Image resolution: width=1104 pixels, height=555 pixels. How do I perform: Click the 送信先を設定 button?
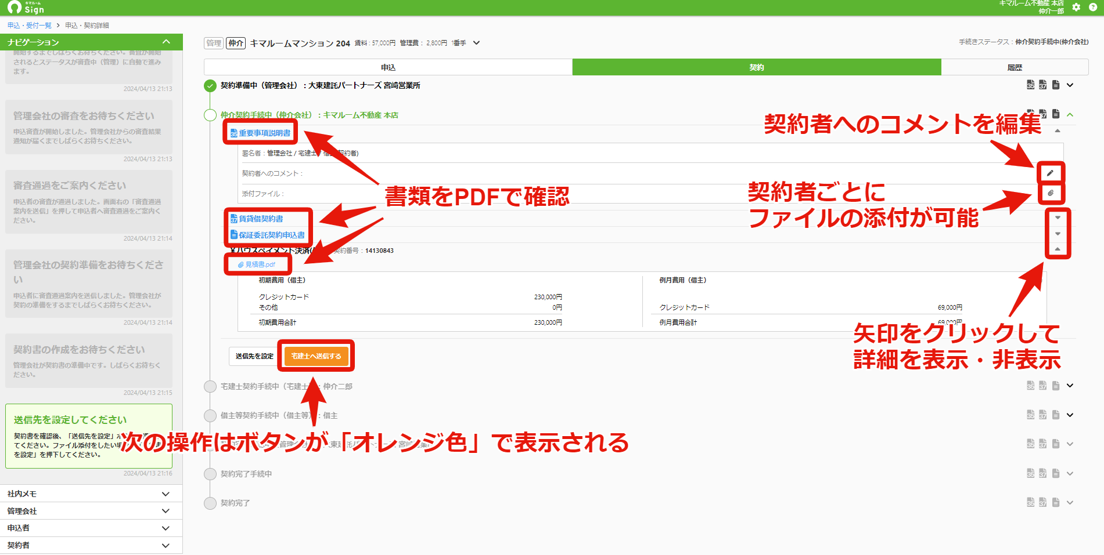pyautogui.click(x=254, y=356)
